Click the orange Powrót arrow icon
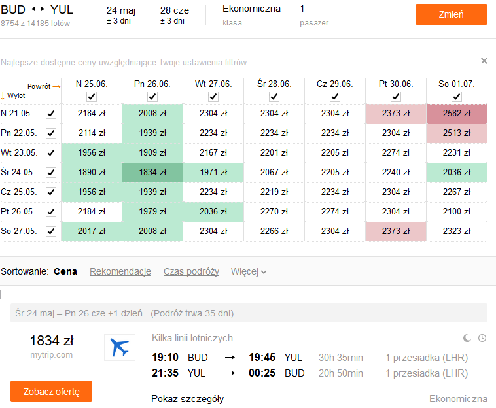 pos(56,86)
